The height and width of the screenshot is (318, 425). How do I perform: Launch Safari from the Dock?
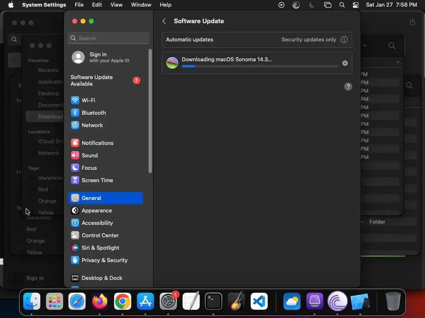[77, 301]
